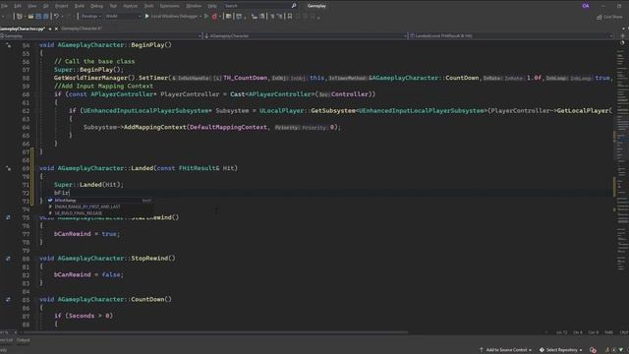The width and height of the screenshot is (629, 354).
Task: Click the Undo toolbar icon
Action: [x=56, y=17]
